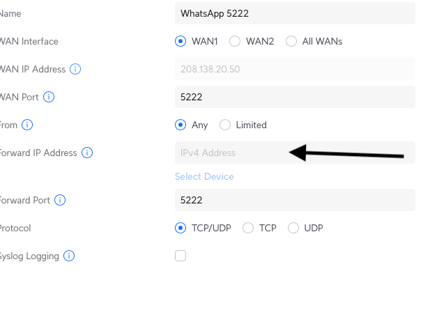Focus the Forward IP Address IPv4 field
The width and height of the screenshot is (446, 324).
(230, 153)
